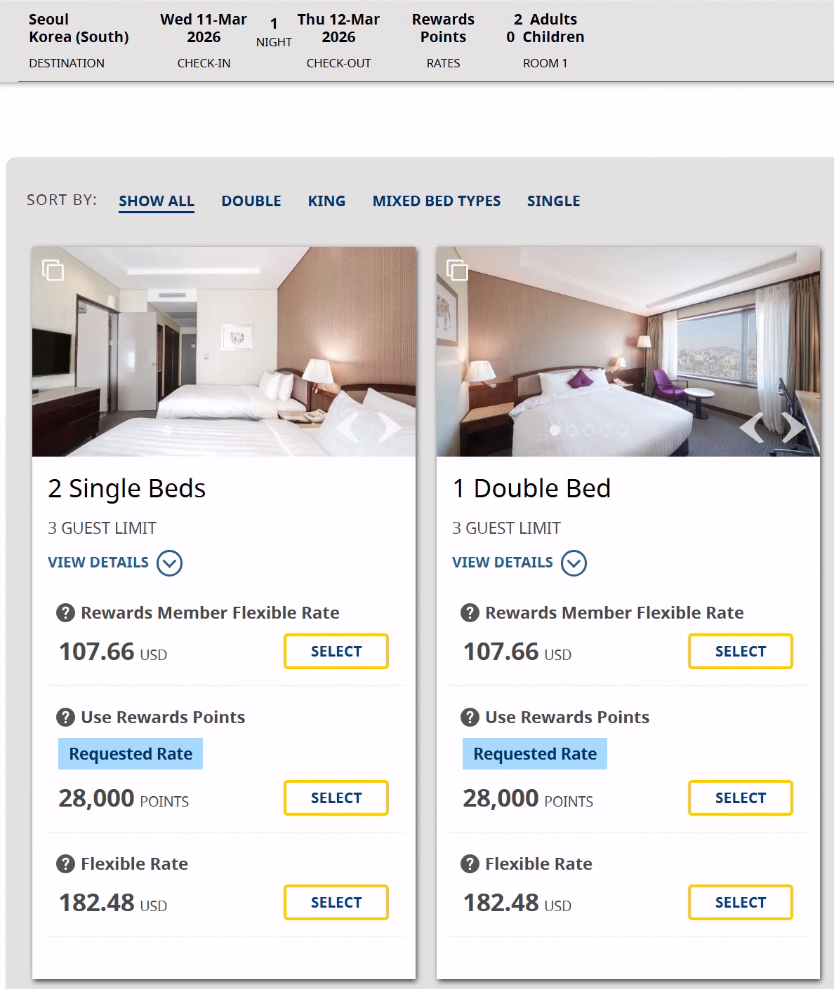Show previous photo of 2 Single Beds room
Viewport: 834px width, 989px height.
[349, 426]
